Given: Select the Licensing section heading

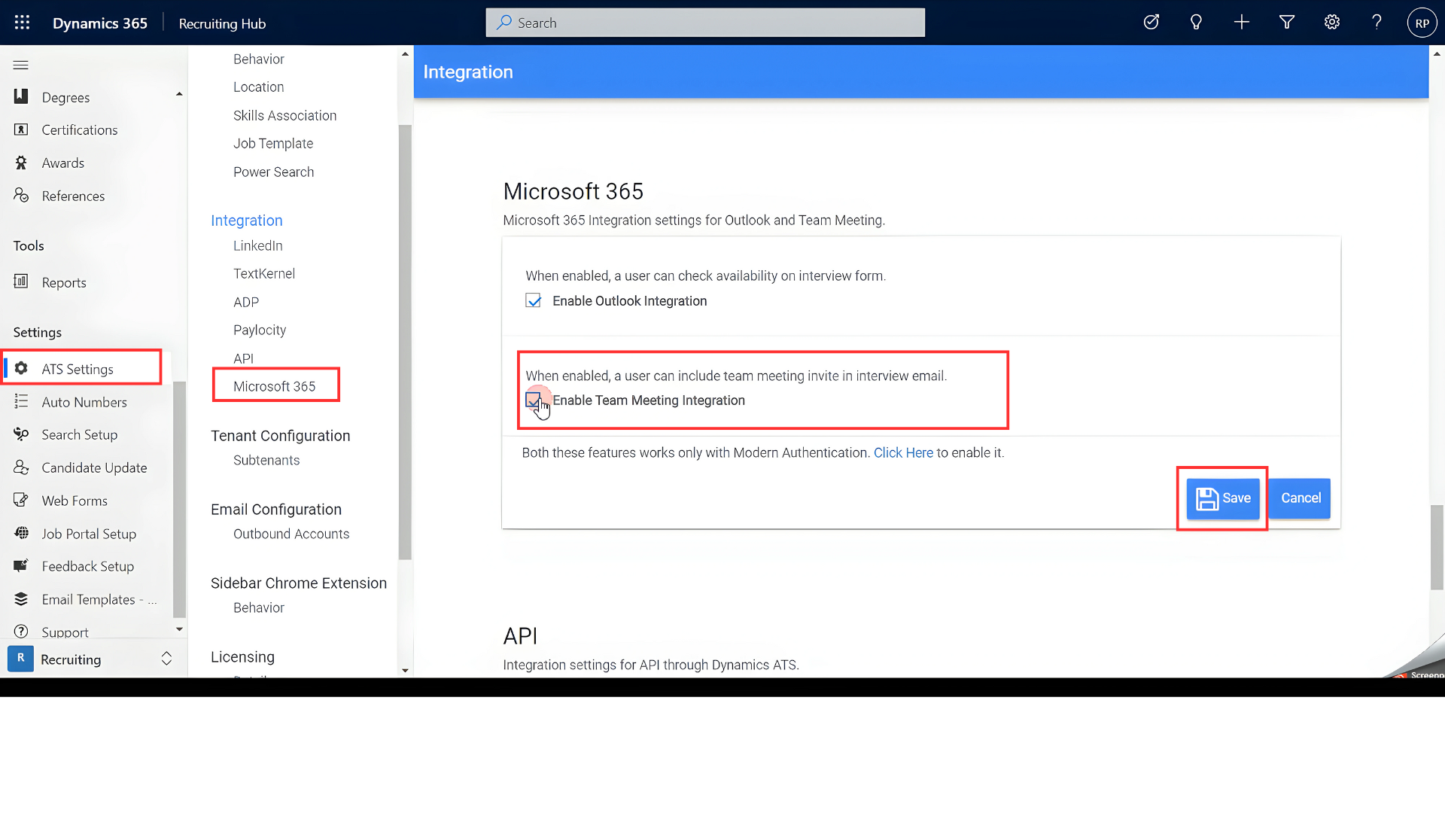Looking at the screenshot, I should [x=242, y=657].
